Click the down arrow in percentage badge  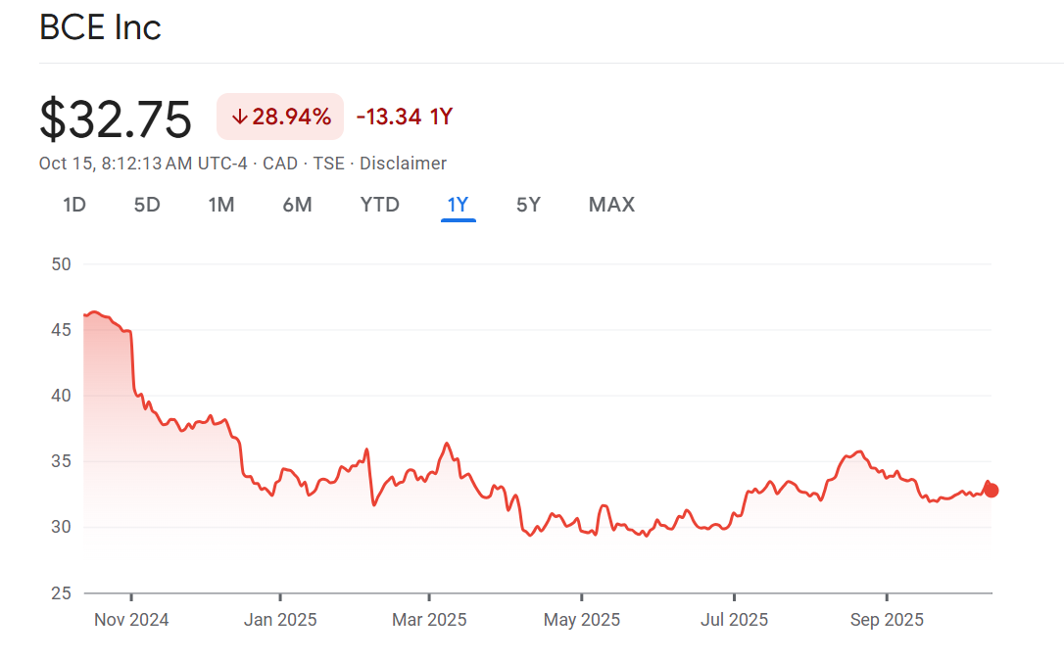click(239, 118)
